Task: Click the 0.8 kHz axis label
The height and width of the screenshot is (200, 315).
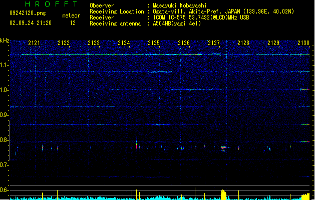Action: click(5, 140)
